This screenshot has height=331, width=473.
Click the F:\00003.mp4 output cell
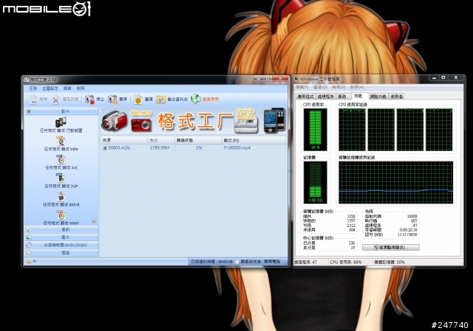237,147
